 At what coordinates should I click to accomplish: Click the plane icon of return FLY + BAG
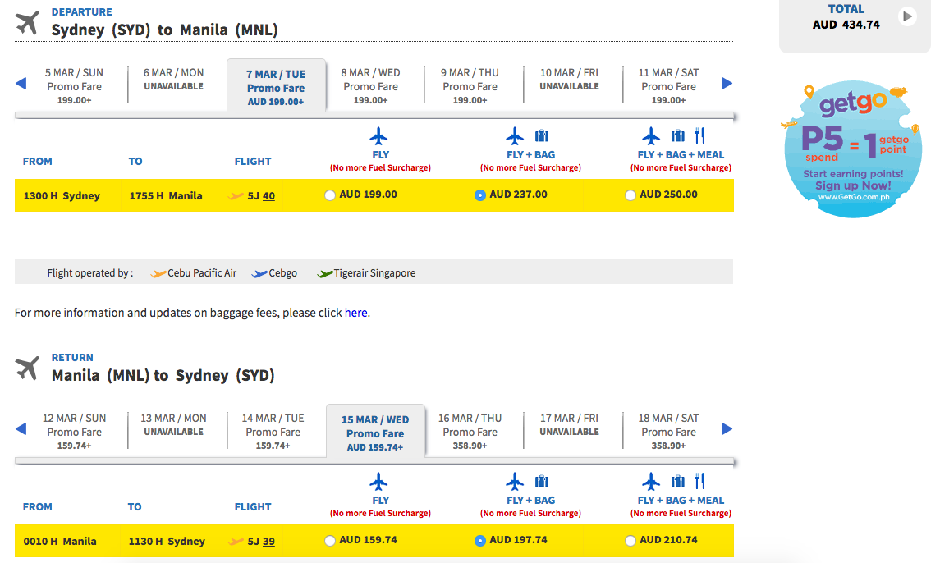point(515,482)
